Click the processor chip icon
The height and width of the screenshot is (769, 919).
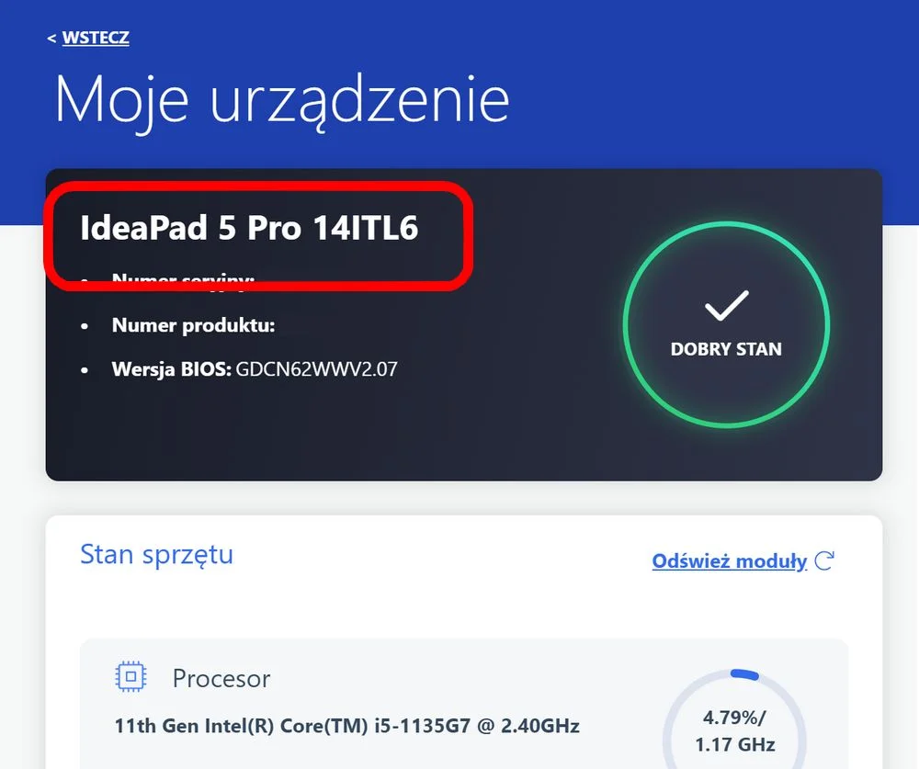(130, 676)
